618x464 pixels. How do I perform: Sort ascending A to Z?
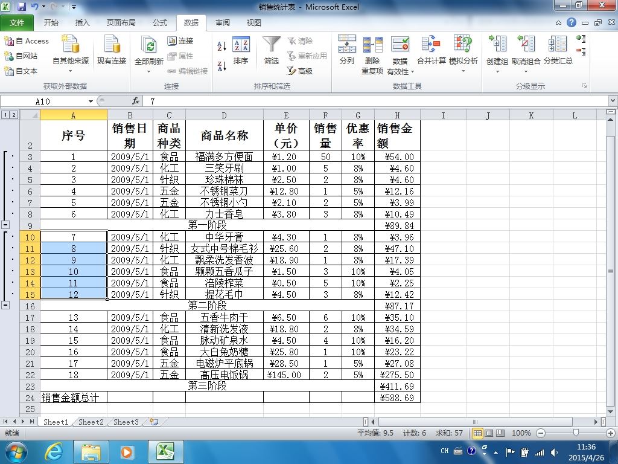pos(222,46)
